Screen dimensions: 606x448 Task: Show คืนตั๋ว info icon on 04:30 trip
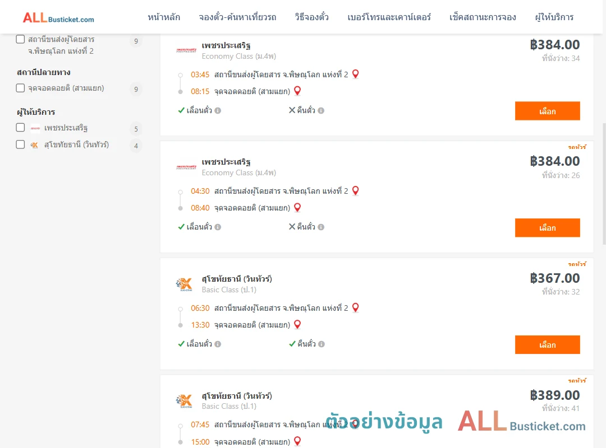tap(321, 227)
